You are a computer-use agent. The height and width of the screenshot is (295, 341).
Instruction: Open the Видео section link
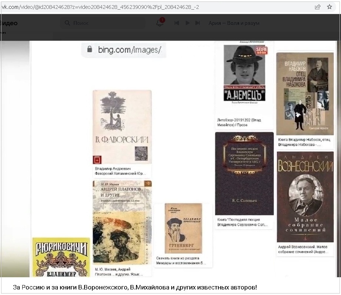(9, 23)
